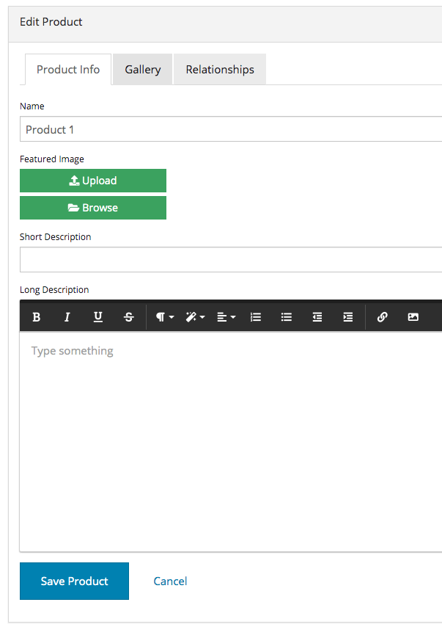Insert image using the picture icon
Viewport: 442px width, 627px height.
coord(413,317)
